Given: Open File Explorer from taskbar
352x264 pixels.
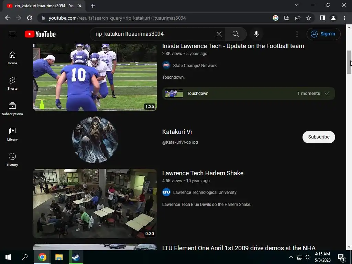Looking at the screenshot, I should [59, 257].
